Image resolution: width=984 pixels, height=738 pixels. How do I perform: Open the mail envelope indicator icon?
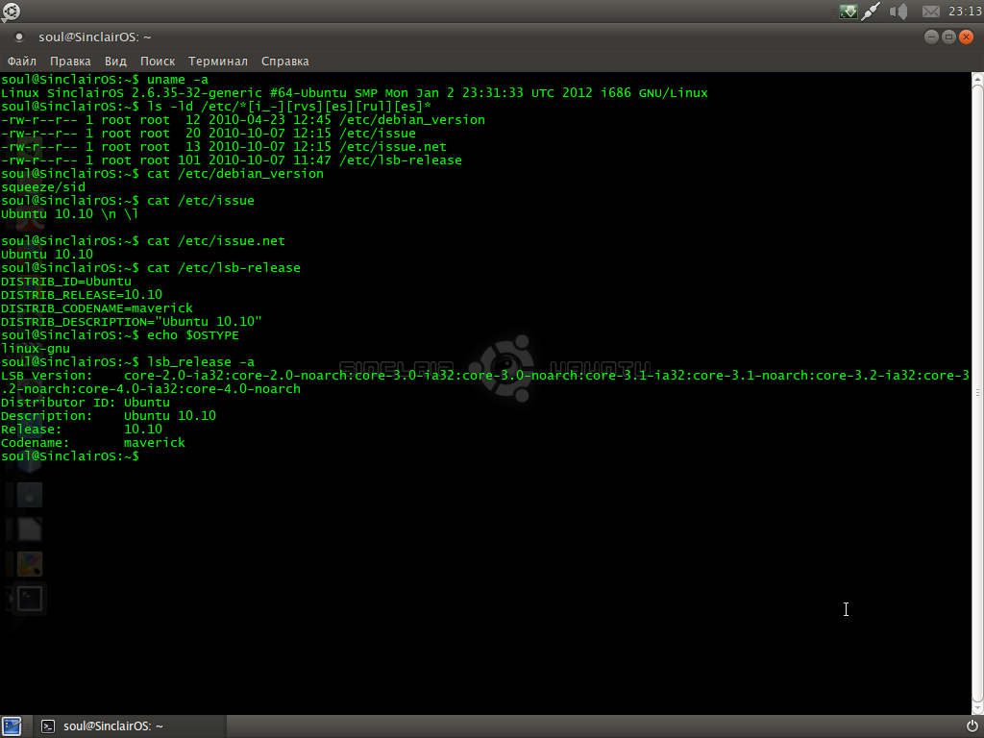[930, 12]
